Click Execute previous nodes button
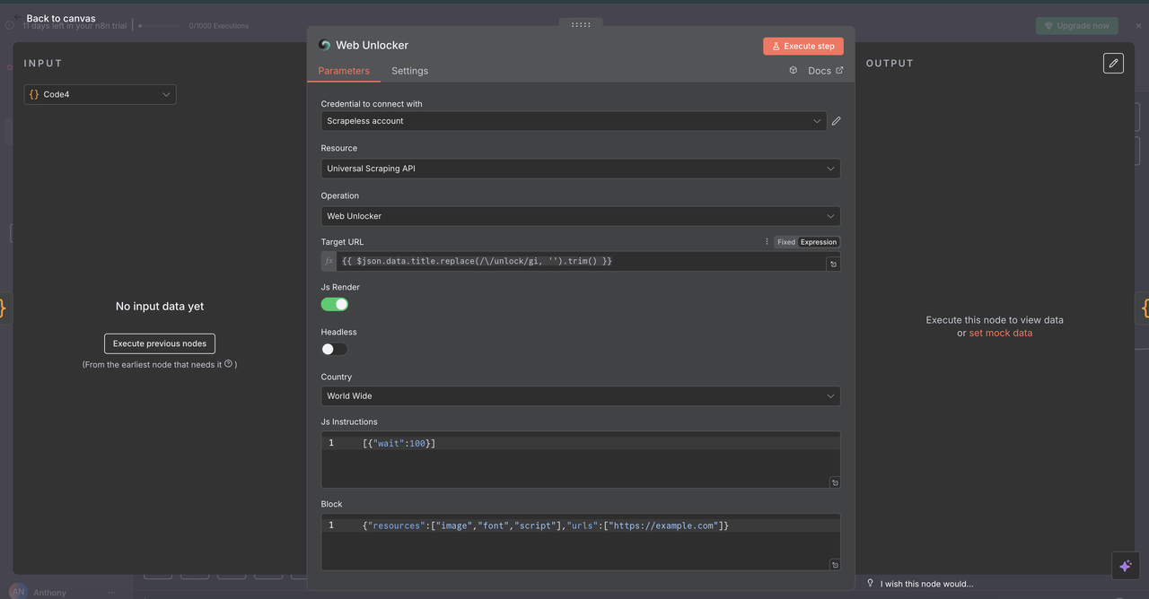Screen dimensions: 1149x599 tap(160, 343)
